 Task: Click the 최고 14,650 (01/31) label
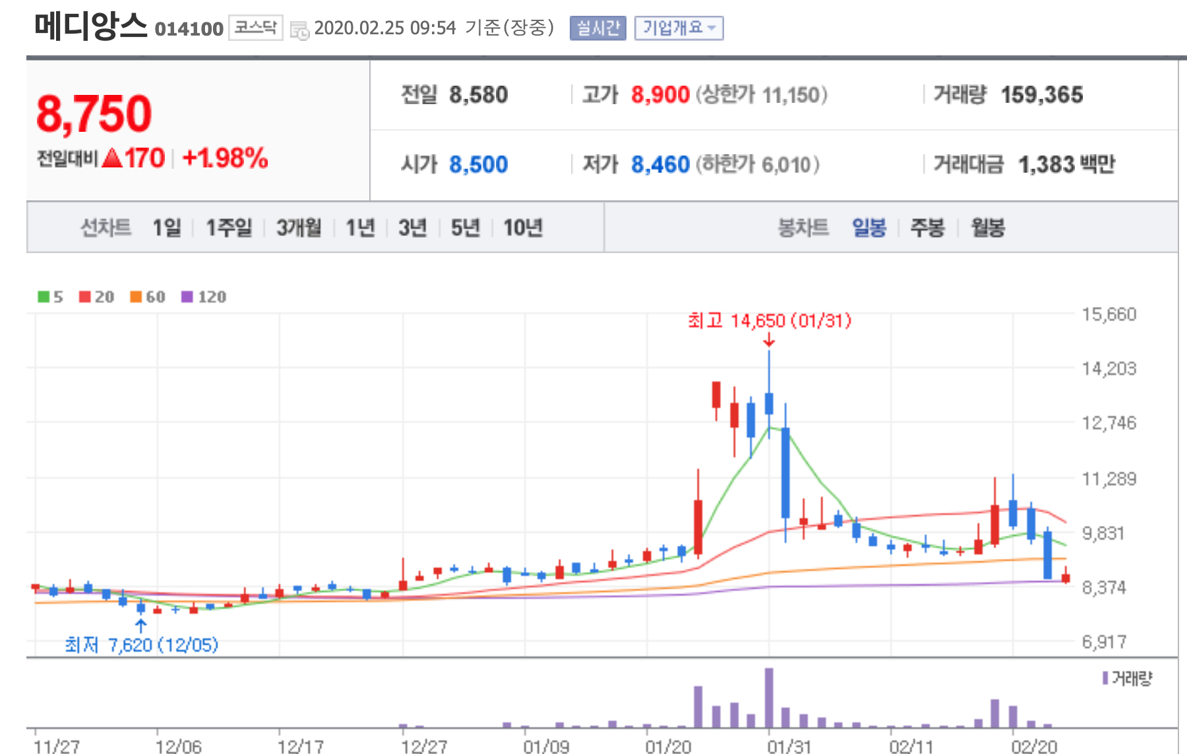click(x=770, y=321)
